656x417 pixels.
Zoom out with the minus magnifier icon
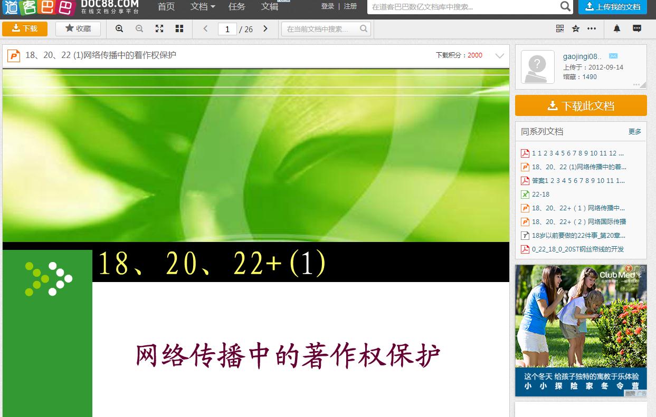[139, 28]
